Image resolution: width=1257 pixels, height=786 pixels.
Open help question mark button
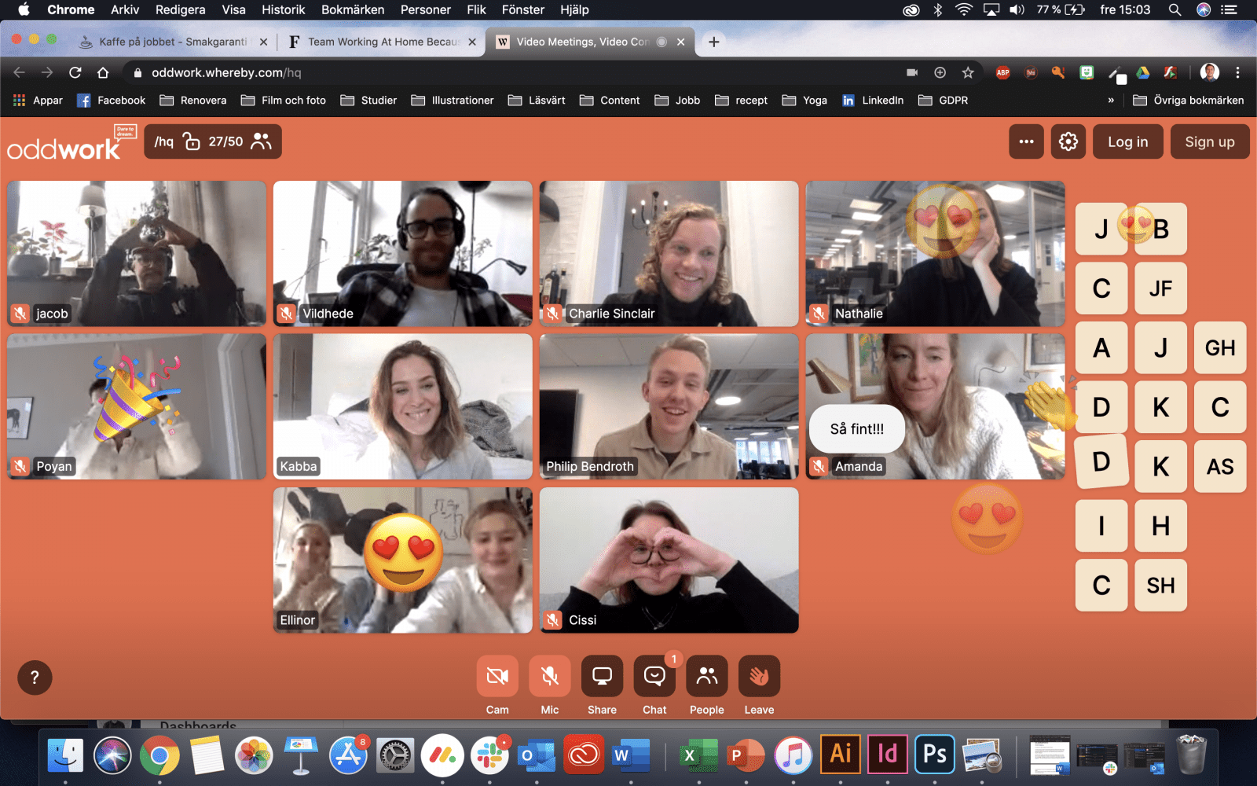[x=35, y=678]
